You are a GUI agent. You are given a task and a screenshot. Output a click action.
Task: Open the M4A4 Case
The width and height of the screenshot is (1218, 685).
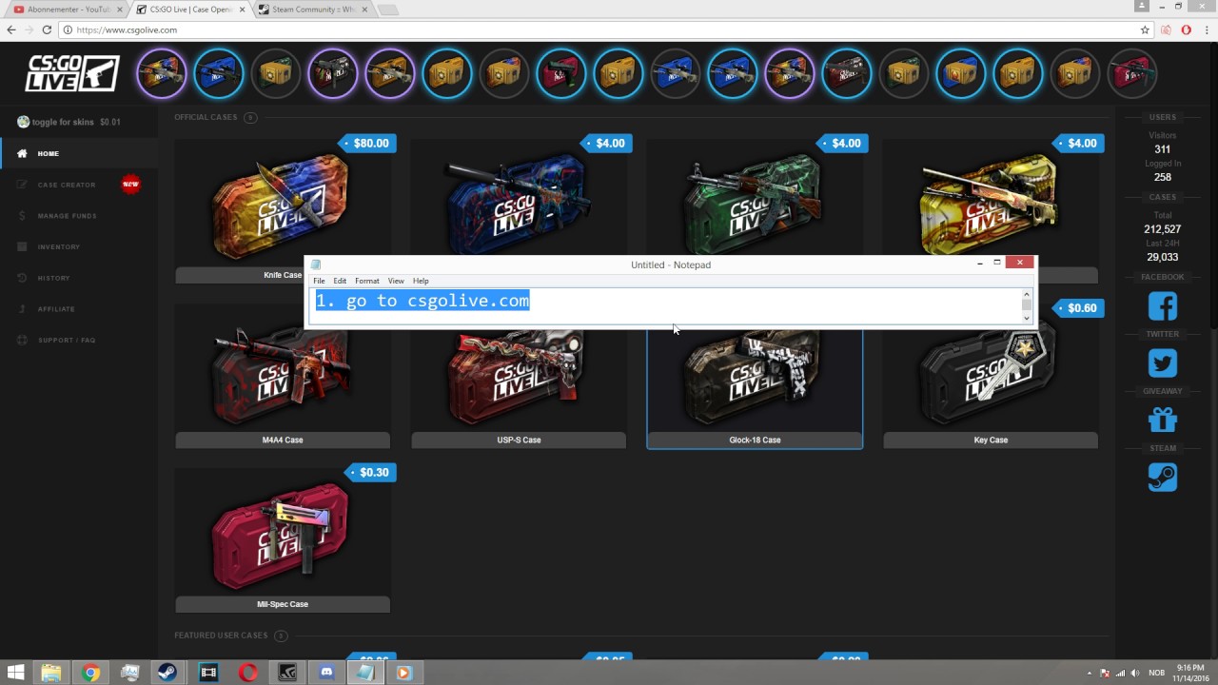[x=283, y=376]
